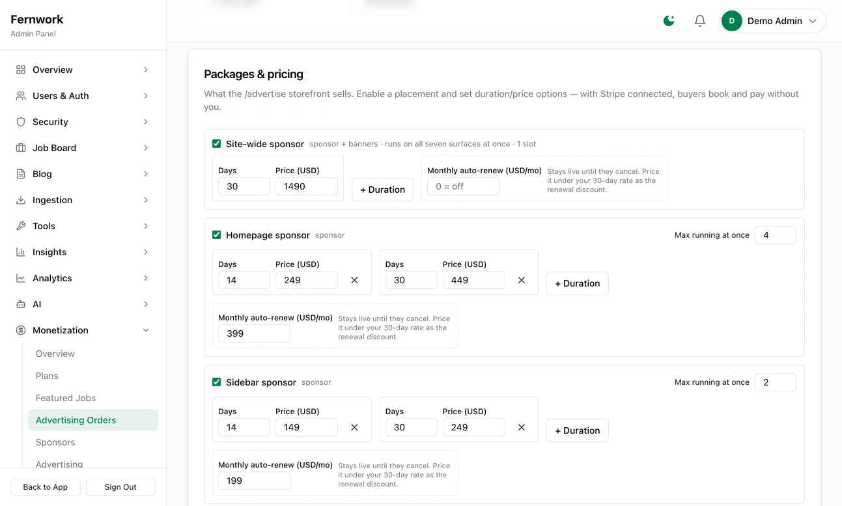The height and width of the screenshot is (506, 842).
Task: Add duration to Sidebar sponsor
Action: coord(577,430)
